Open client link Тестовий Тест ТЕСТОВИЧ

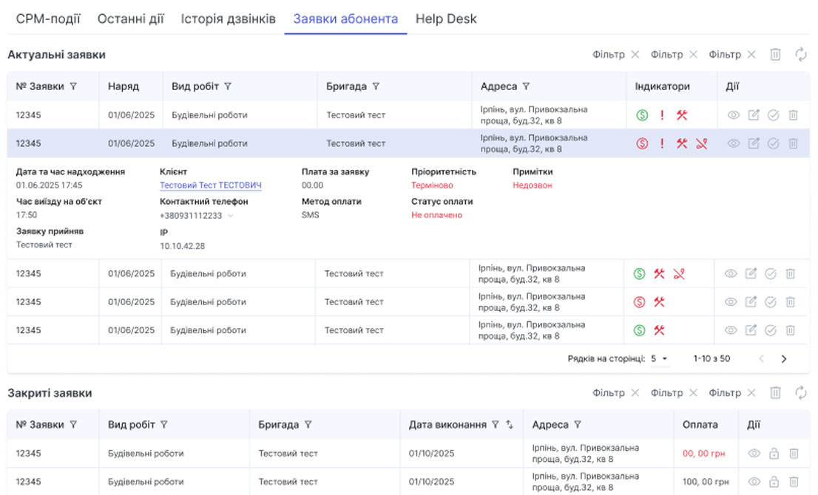pos(211,185)
